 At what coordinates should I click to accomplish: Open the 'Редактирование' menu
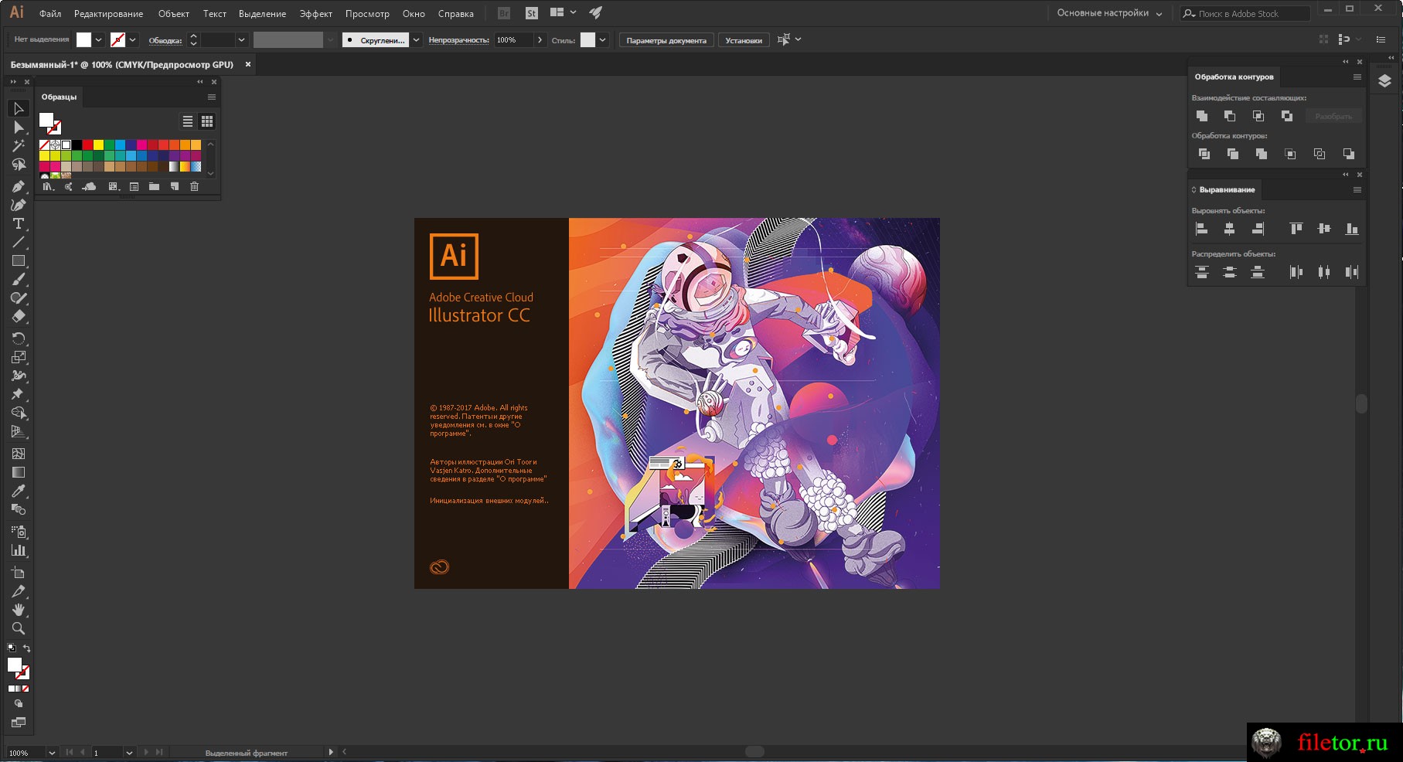click(x=108, y=14)
